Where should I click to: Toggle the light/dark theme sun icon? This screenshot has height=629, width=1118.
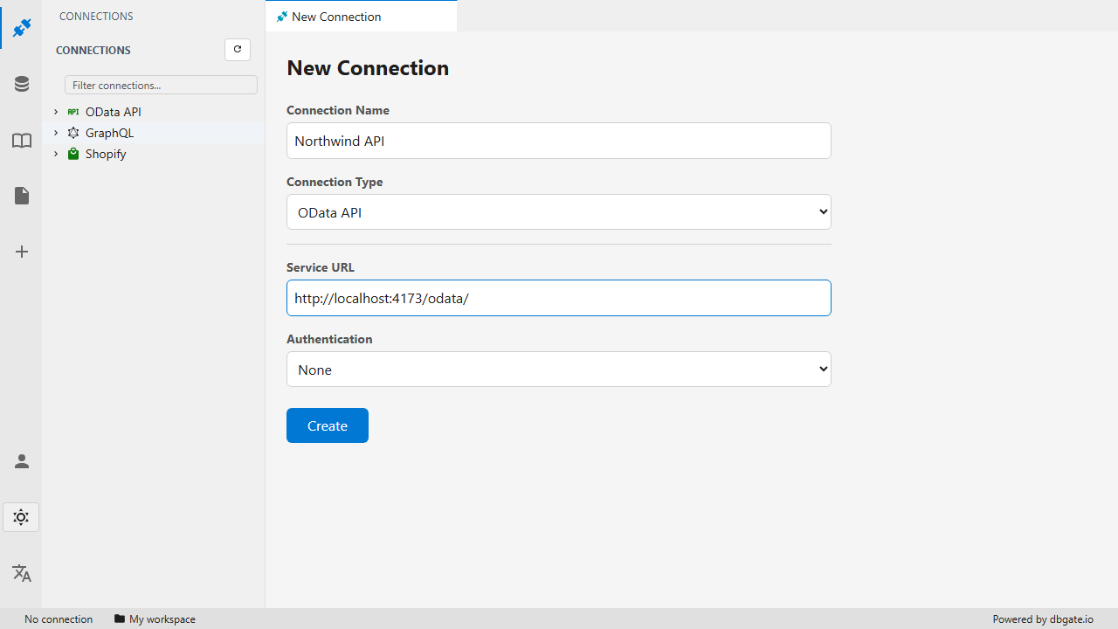pyautogui.click(x=21, y=517)
